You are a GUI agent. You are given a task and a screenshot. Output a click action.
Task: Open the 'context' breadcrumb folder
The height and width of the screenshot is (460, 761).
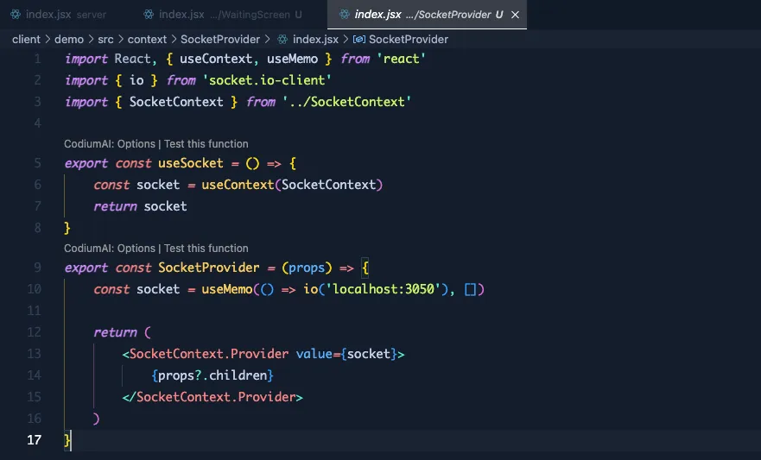tap(148, 39)
